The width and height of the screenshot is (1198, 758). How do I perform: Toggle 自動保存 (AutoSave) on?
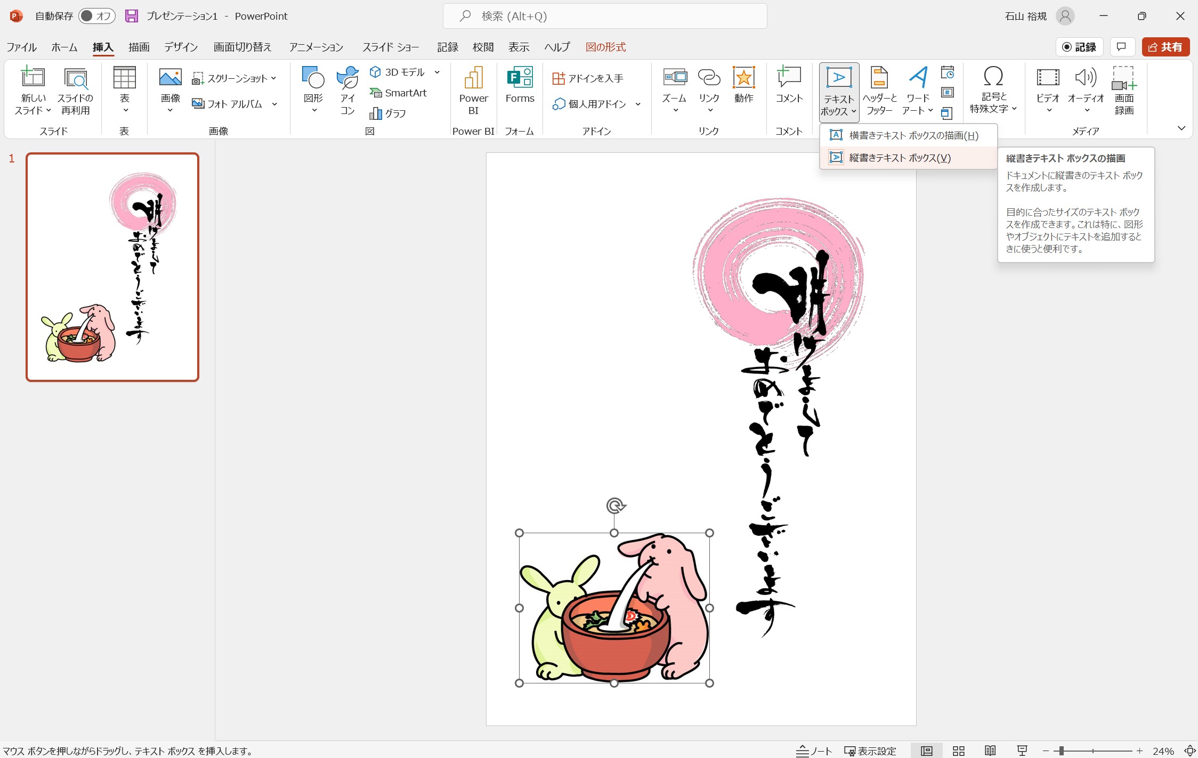point(96,16)
